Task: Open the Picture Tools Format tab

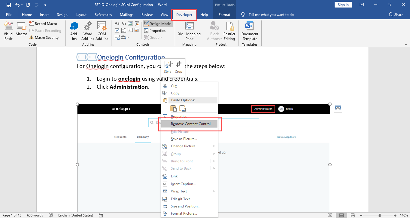Action: 224,14
